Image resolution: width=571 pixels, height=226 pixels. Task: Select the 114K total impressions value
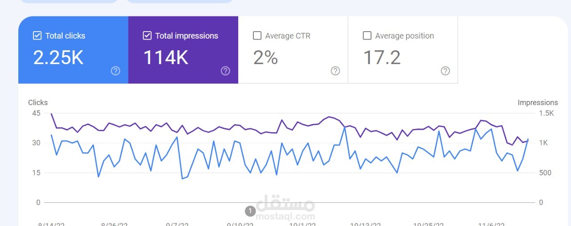click(x=166, y=58)
